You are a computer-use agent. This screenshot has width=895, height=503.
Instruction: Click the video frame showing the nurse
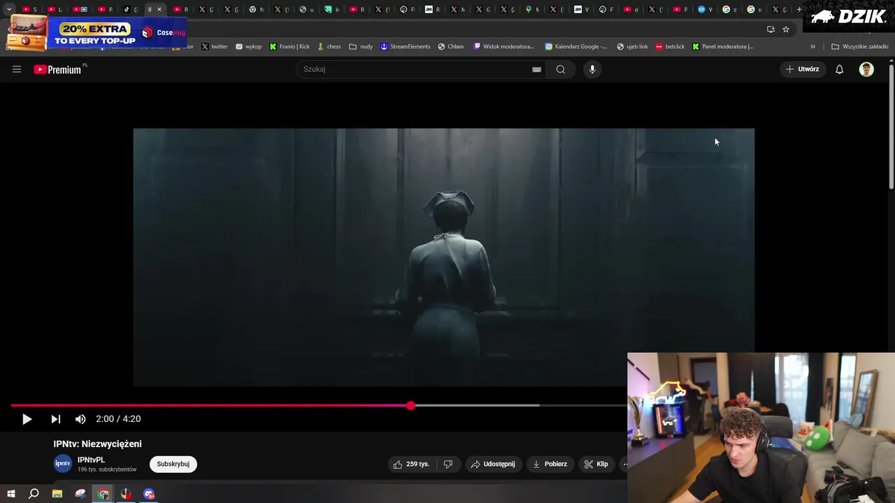point(444,257)
